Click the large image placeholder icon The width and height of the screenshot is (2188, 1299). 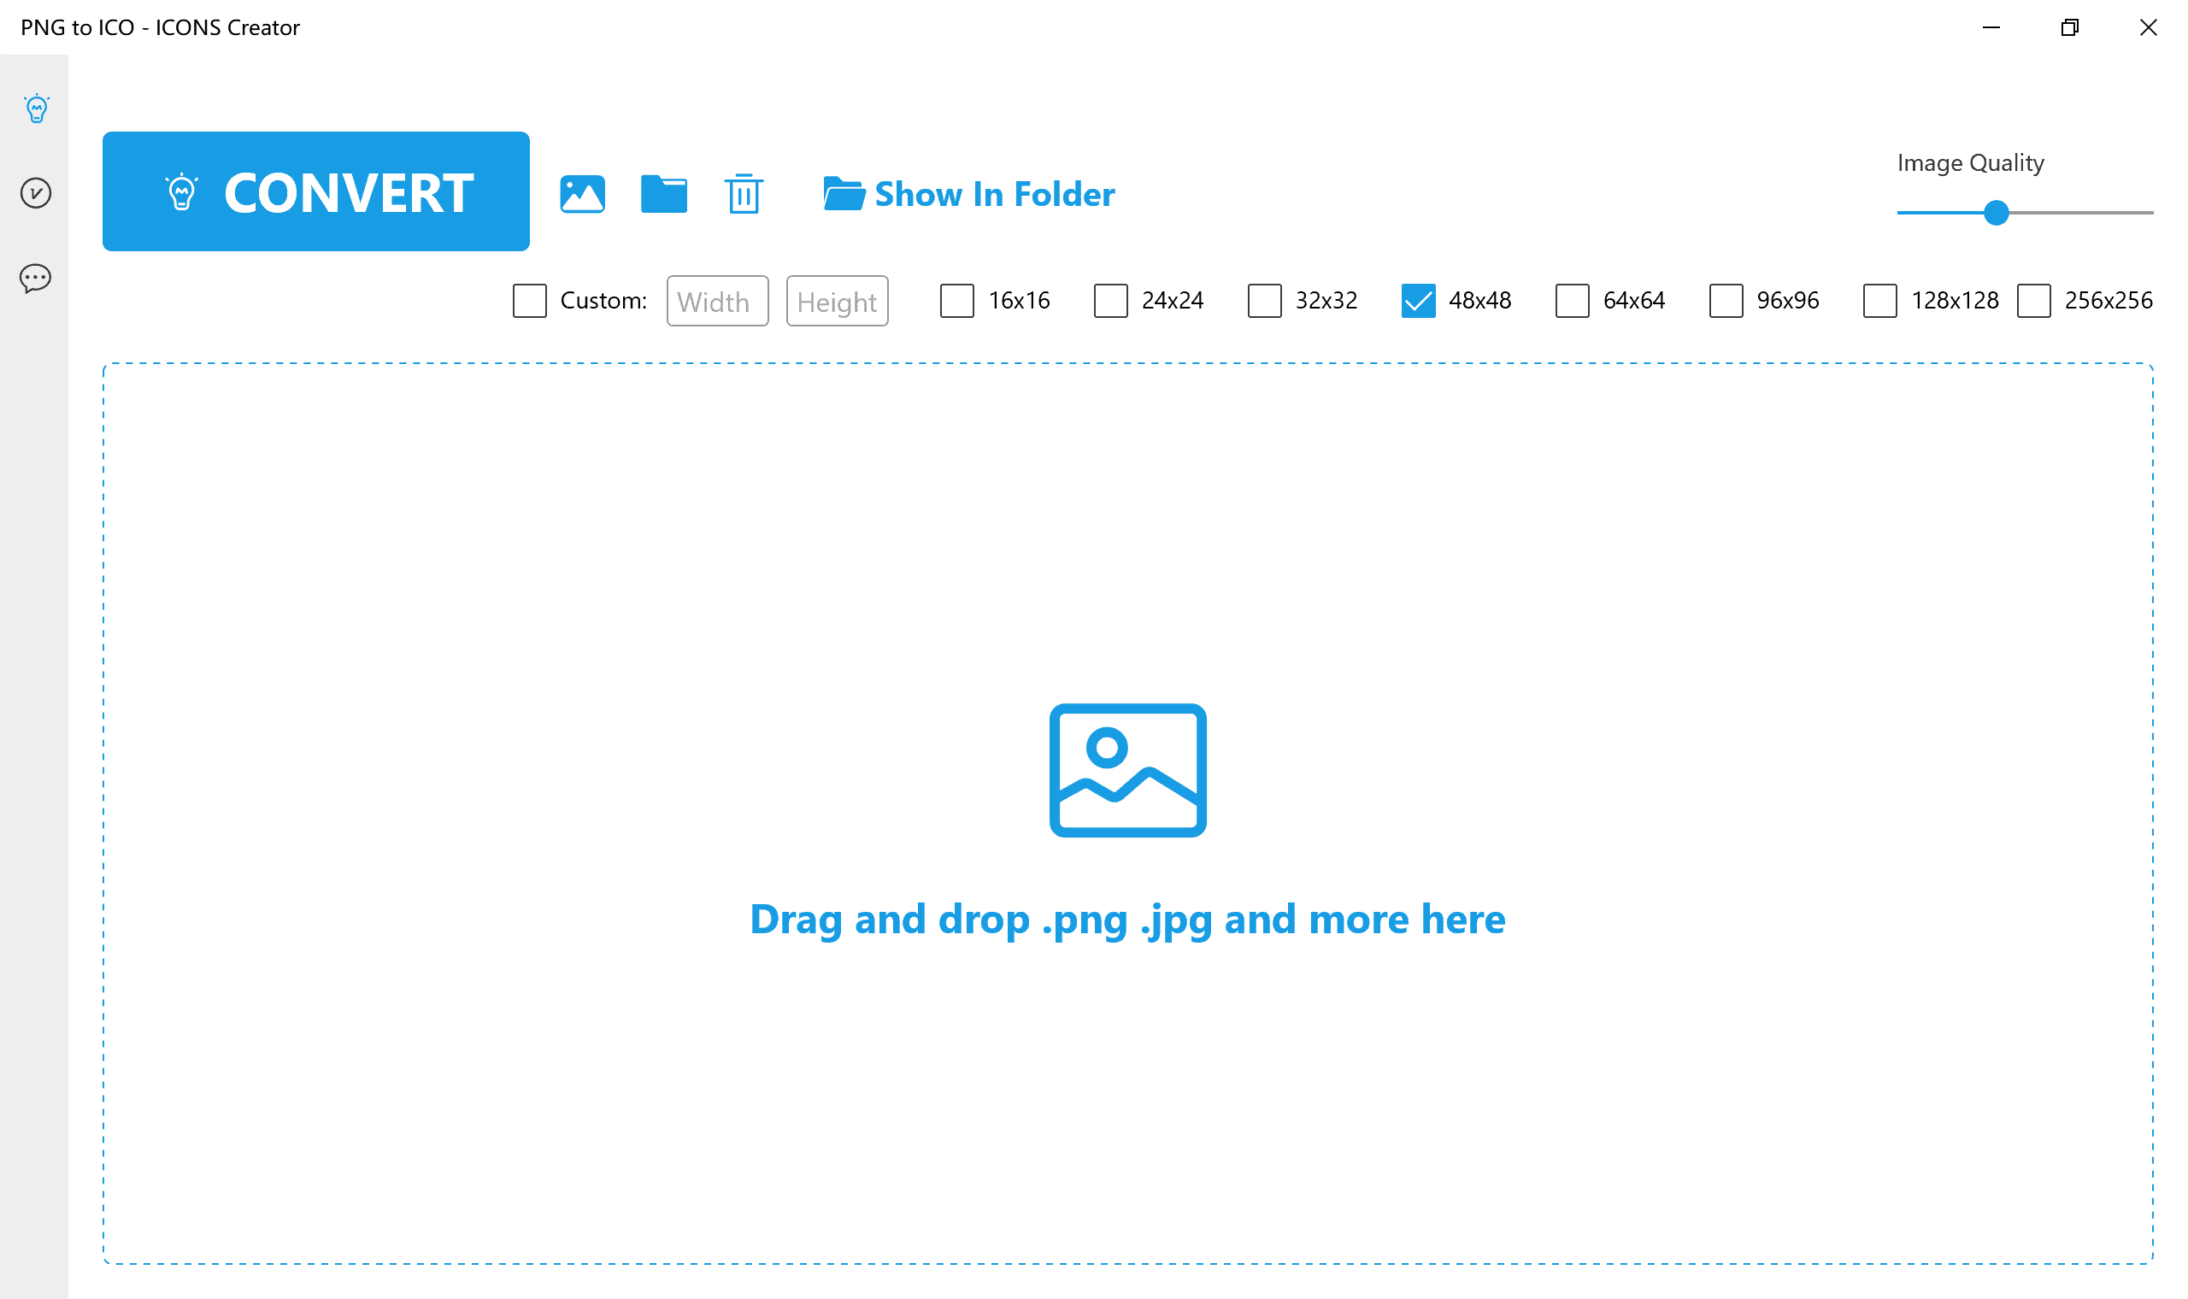tap(1127, 769)
